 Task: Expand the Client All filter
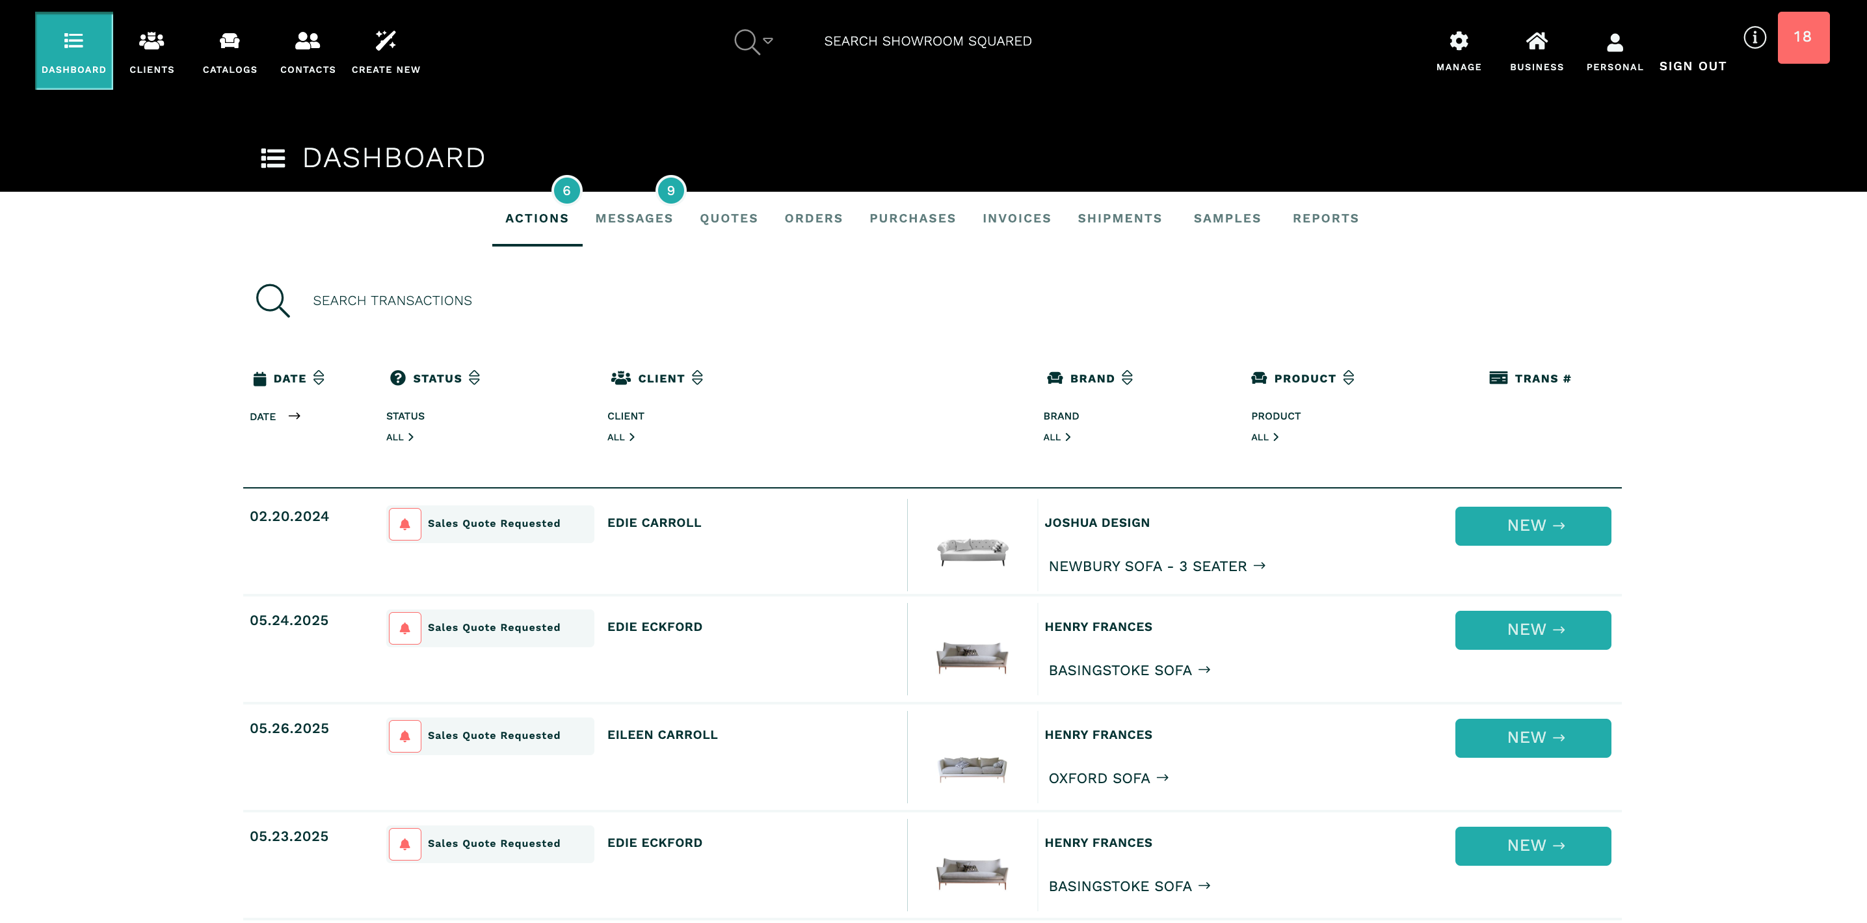click(620, 436)
